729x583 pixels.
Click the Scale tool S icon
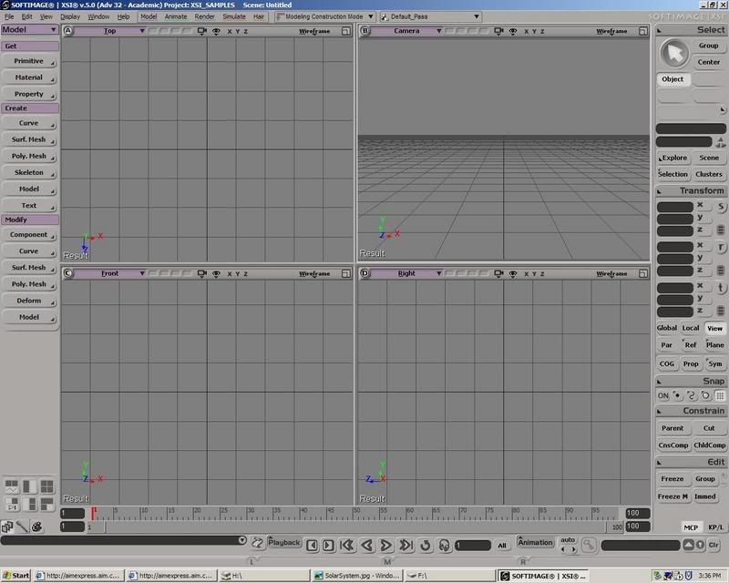point(721,207)
